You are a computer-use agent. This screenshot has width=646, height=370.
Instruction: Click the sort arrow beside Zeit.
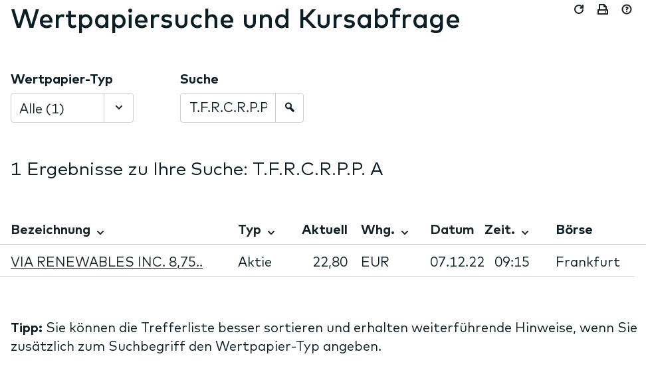525,232
